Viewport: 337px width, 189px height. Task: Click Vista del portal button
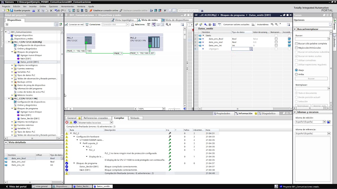pyautogui.click(x=16, y=186)
